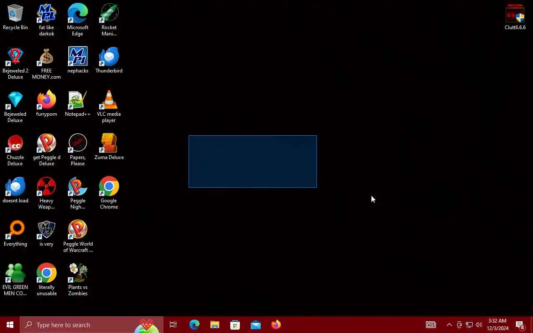The image size is (533, 333).
Task: Open News and interests taskbar widget
Action: tap(431, 325)
